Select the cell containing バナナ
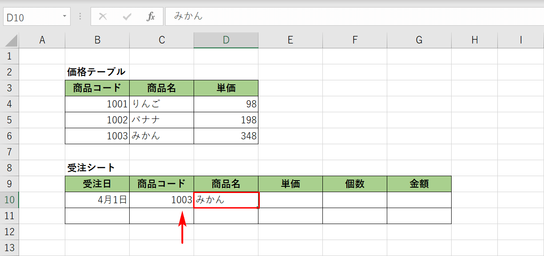544x256 pixels. click(x=161, y=120)
